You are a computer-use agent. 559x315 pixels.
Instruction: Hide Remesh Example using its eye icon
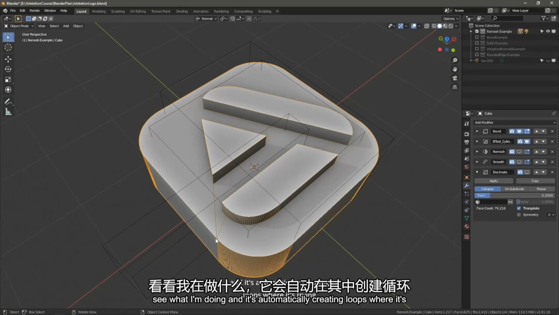pyautogui.click(x=548, y=32)
